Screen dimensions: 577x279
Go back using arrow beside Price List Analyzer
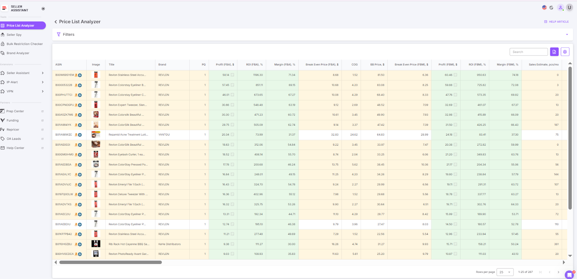[x=56, y=22]
